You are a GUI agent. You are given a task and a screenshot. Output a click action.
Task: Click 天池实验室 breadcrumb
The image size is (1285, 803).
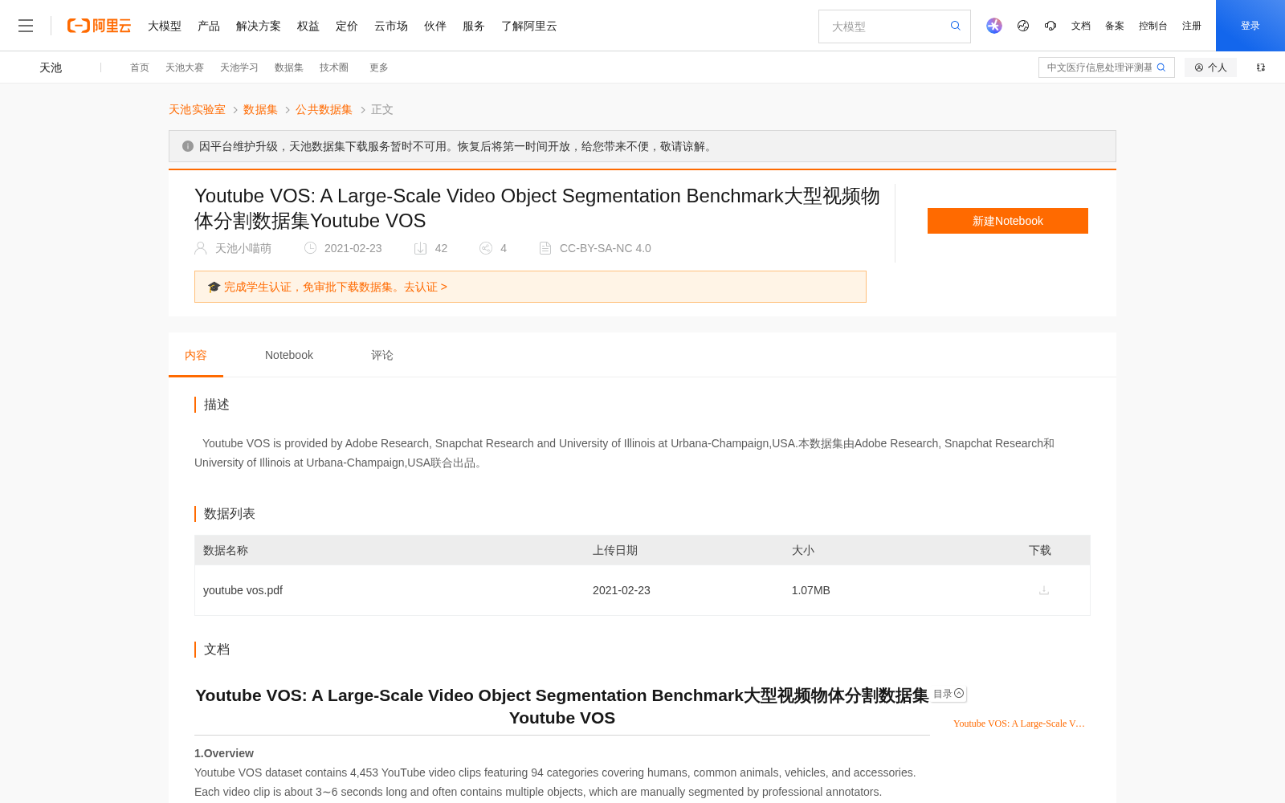197,109
